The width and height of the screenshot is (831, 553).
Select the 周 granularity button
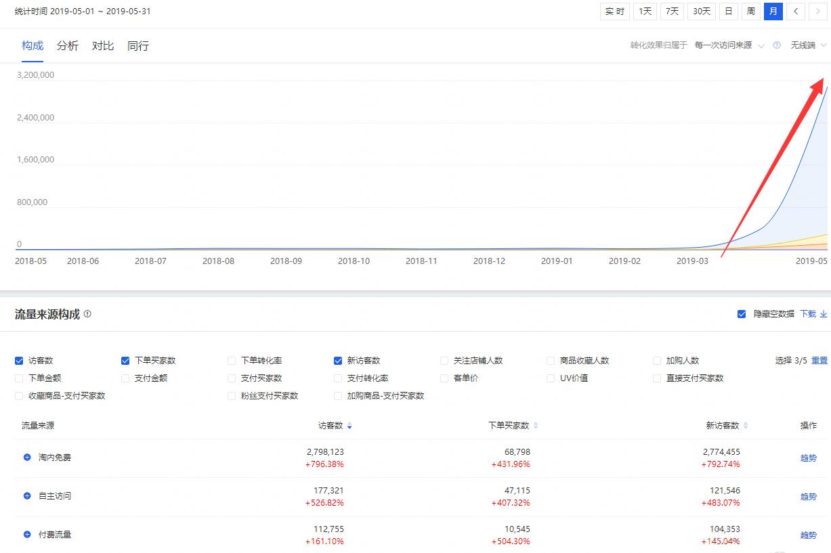pos(751,12)
